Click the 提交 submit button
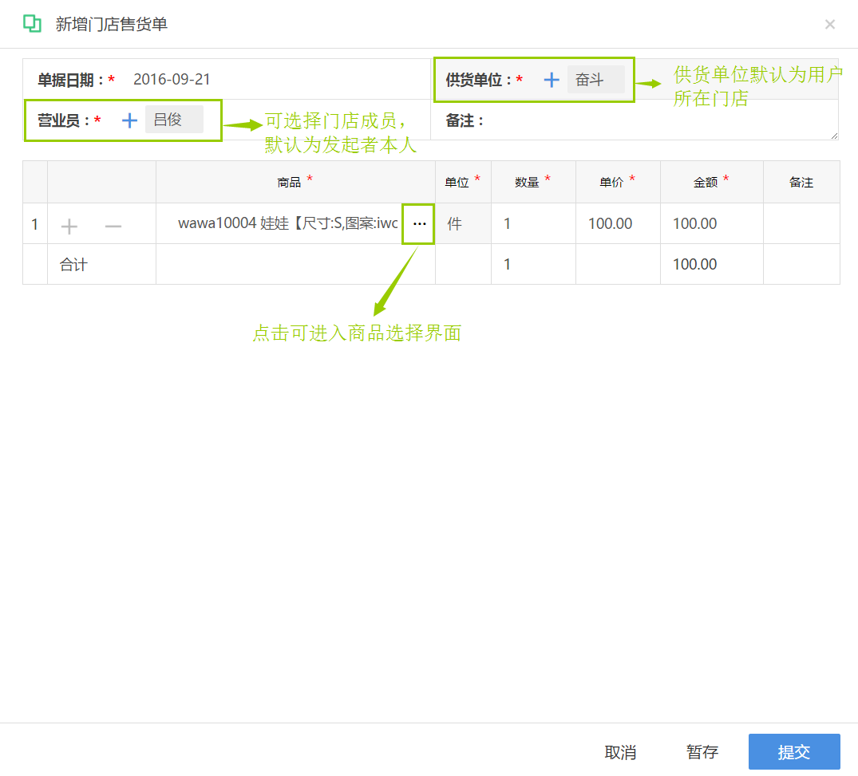 point(794,751)
